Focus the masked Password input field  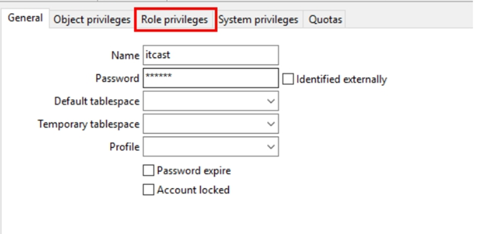pyautogui.click(x=211, y=78)
